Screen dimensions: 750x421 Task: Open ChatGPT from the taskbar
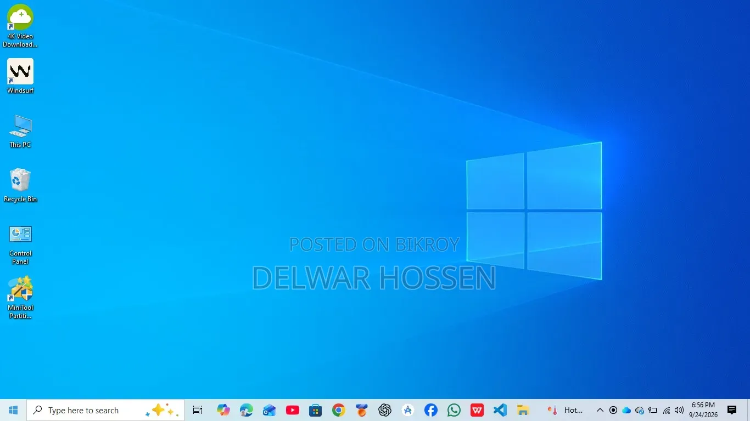point(384,410)
